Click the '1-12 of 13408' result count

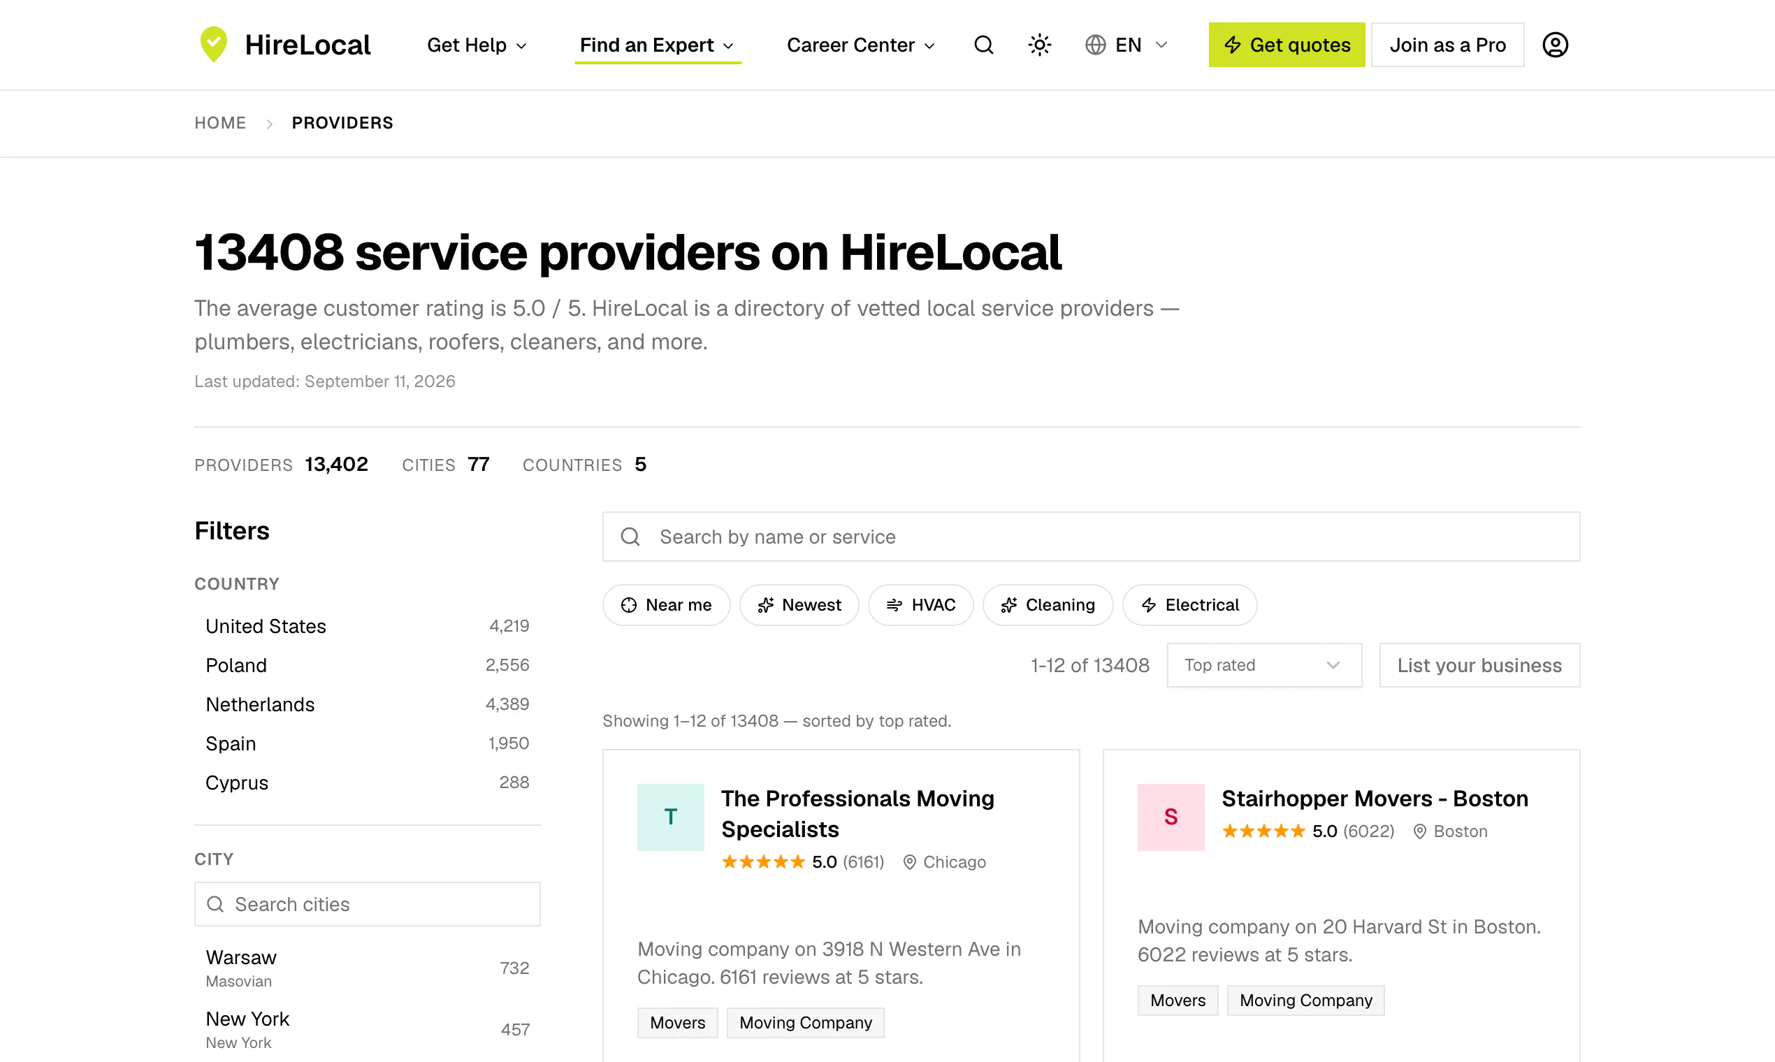pos(1089,665)
